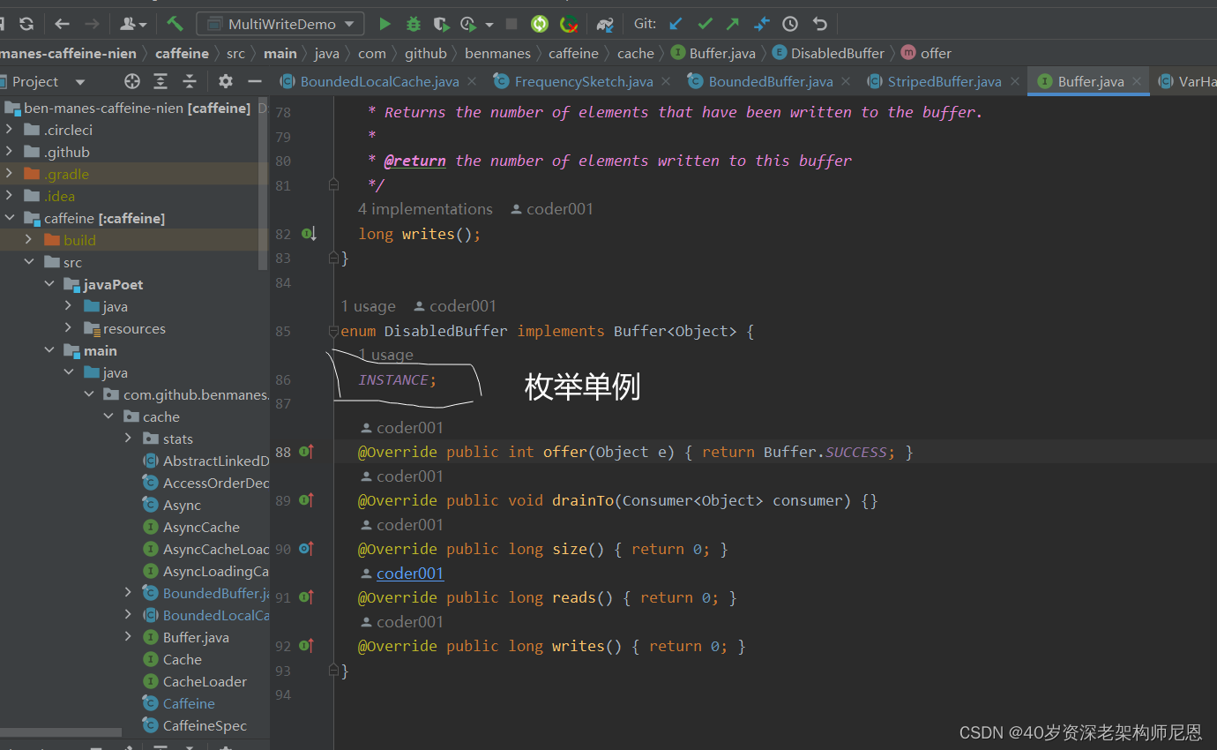The width and height of the screenshot is (1217, 750).
Task: Expand the stats package
Action: click(129, 439)
